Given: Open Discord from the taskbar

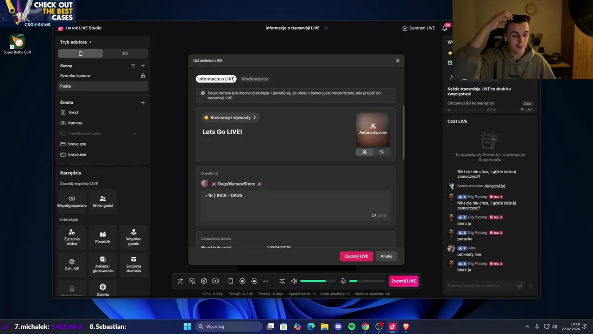Looking at the screenshot, I should pos(338,327).
